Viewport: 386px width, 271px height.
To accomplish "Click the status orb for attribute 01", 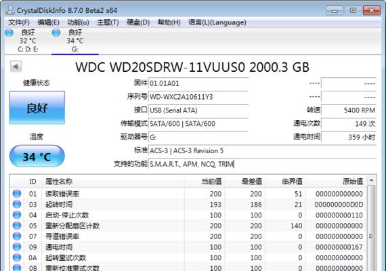I will [17, 194].
